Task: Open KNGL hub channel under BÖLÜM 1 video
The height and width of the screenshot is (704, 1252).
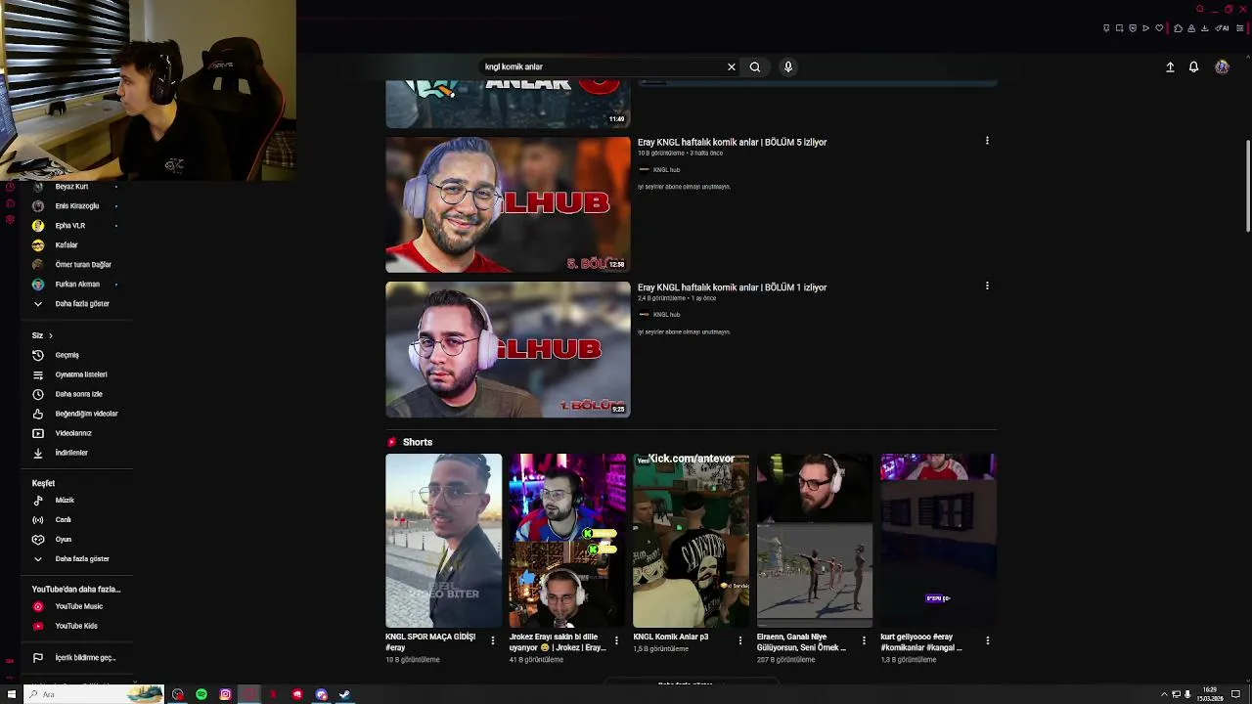Action: click(666, 315)
